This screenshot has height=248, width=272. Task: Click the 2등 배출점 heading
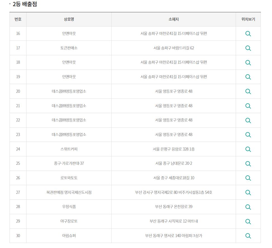coord(25,4)
